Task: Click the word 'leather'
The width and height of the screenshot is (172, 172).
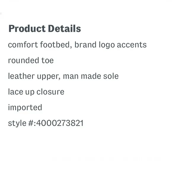Action: [x=21, y=76]
